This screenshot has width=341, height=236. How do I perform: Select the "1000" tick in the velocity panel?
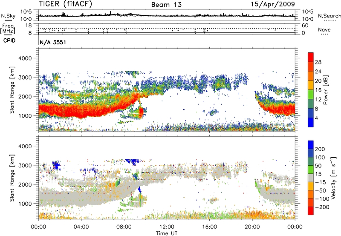25,204
